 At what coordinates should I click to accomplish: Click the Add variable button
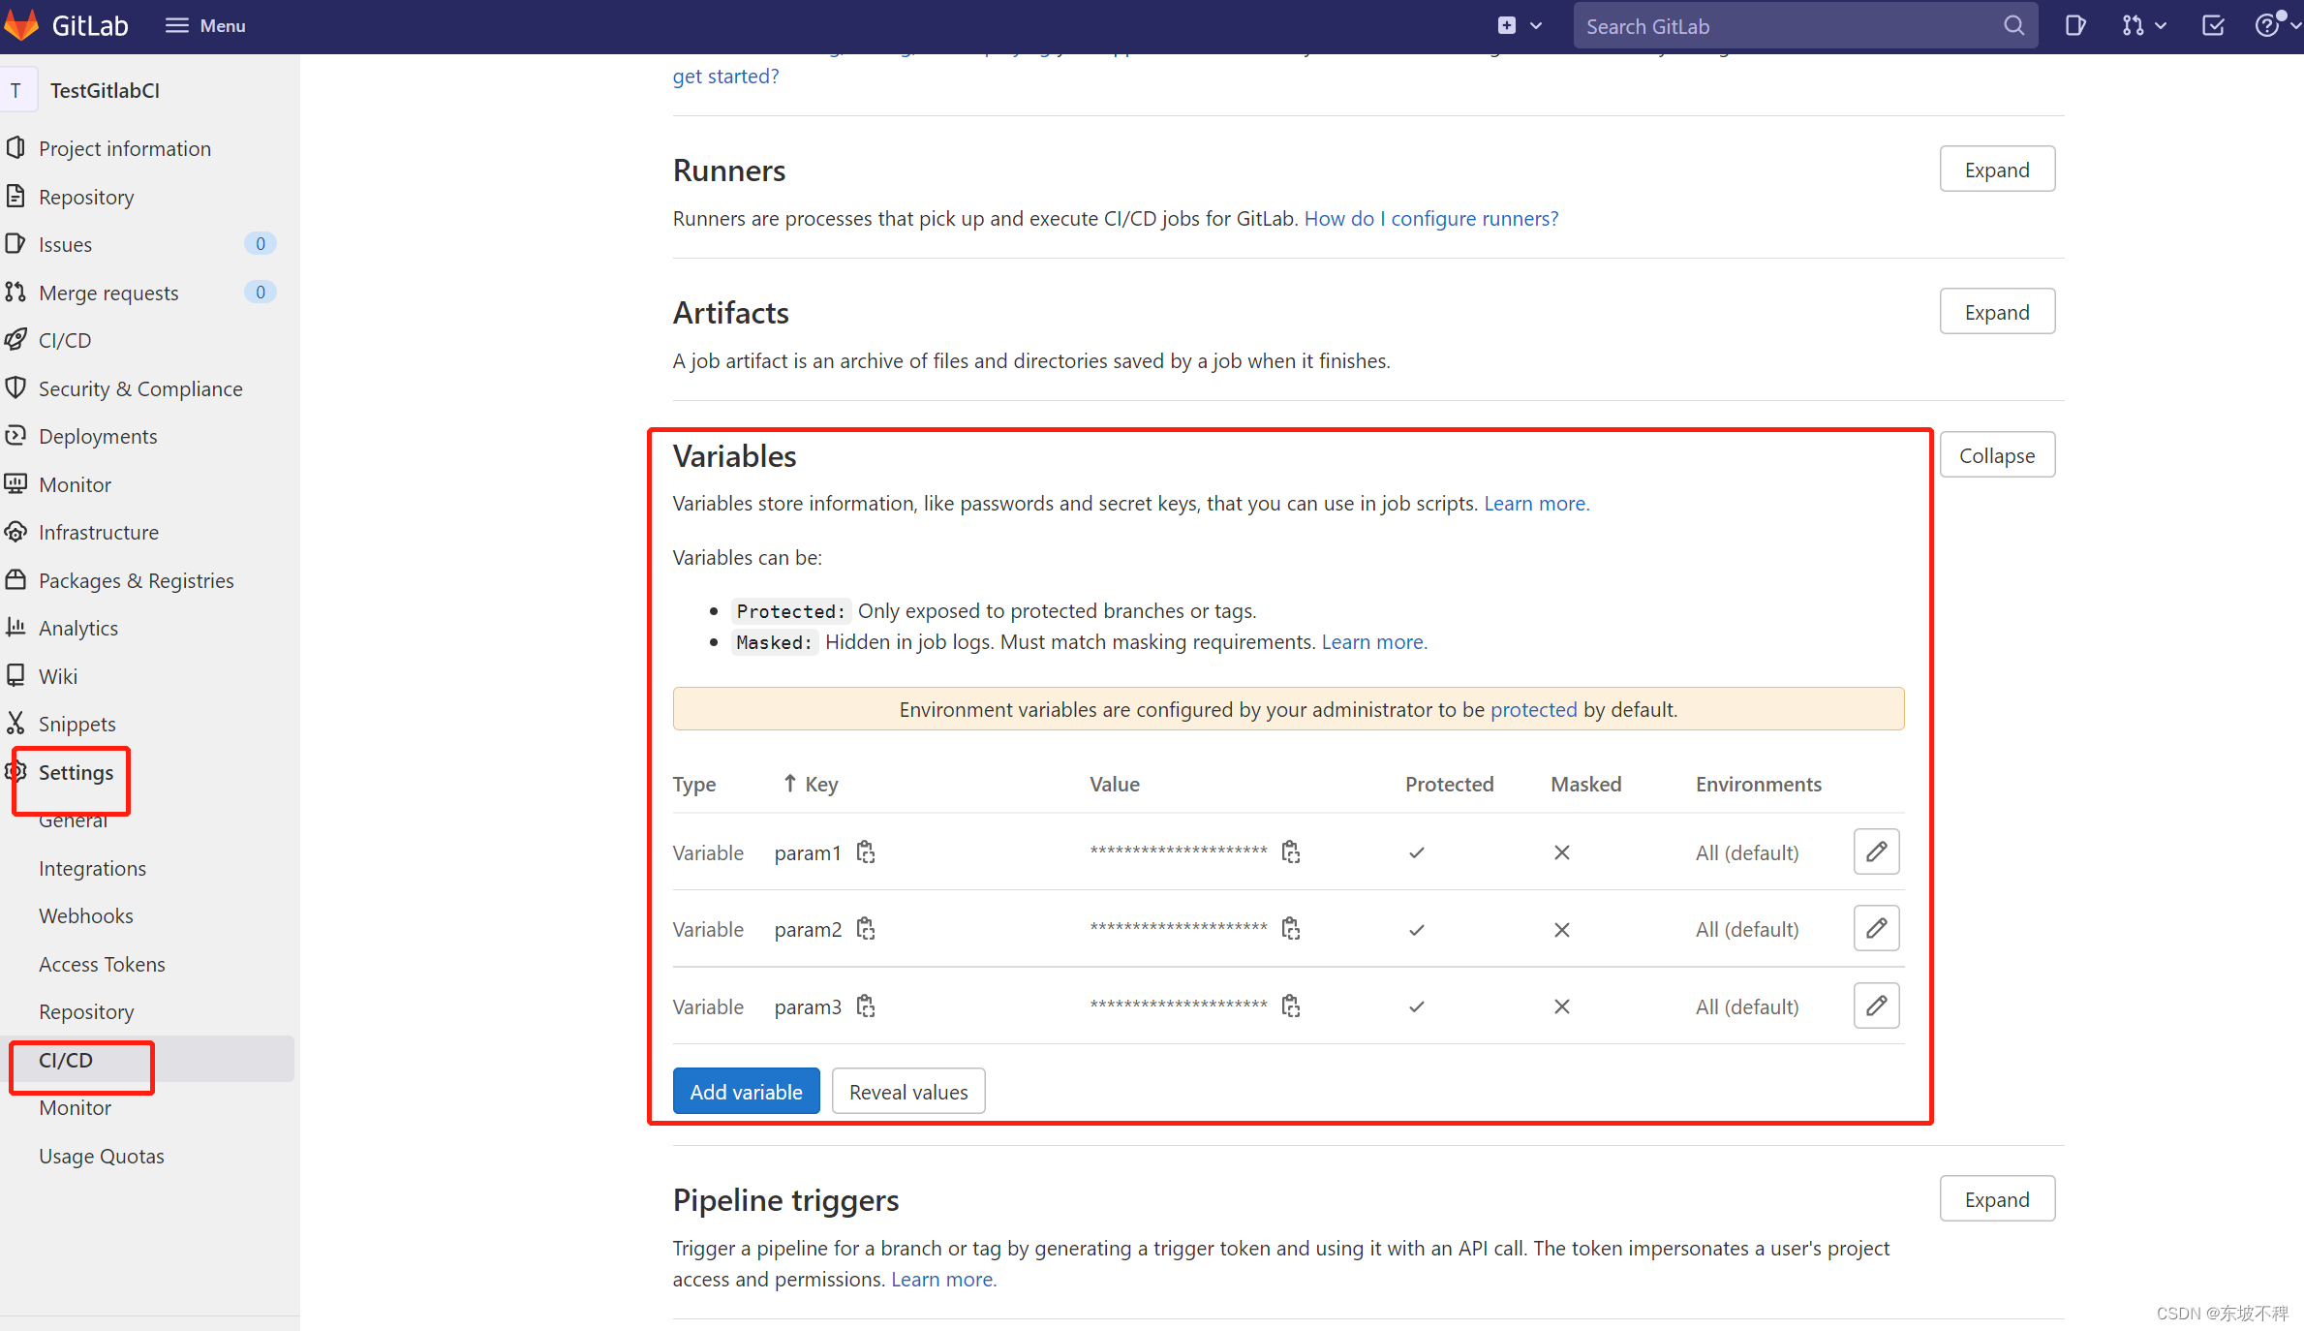tap(744, 1090)
